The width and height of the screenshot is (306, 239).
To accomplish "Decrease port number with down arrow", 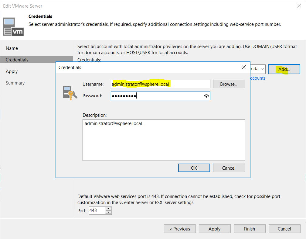I will (x=108, y=212).
